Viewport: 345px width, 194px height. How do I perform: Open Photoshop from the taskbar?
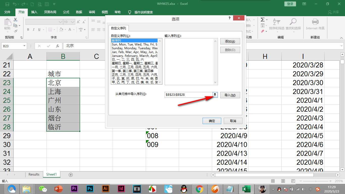[x=90, y=189]
